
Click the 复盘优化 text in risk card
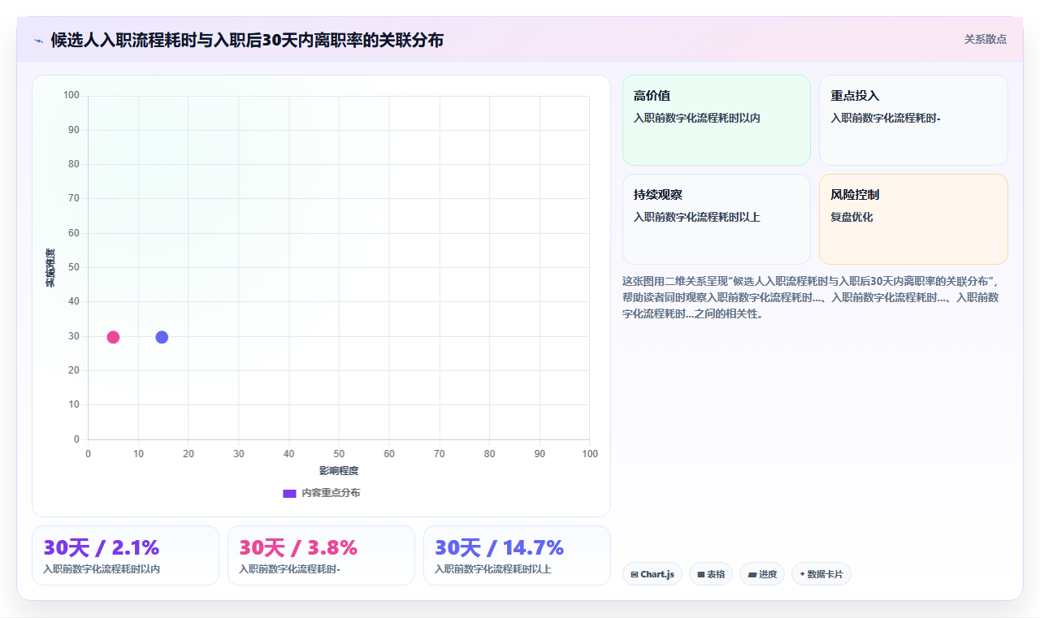click(x=851, y=217)
